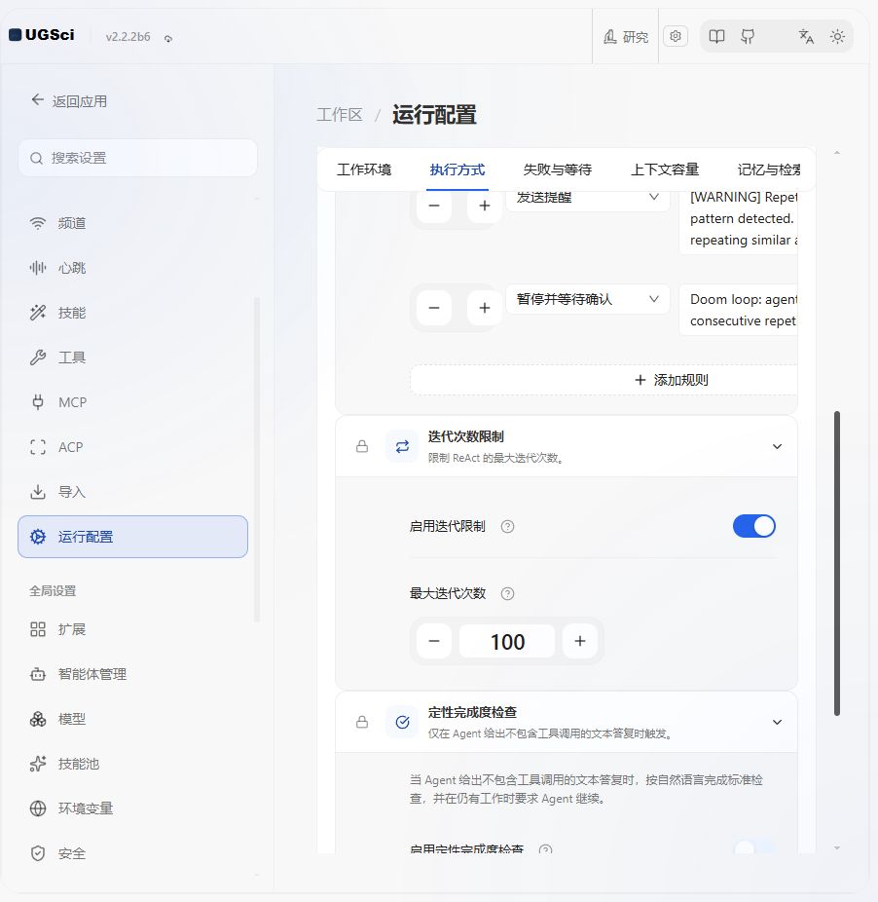Collapse the 定性完成度检查 section
Viewport: 878px width, 902px height.
[777, 722]
